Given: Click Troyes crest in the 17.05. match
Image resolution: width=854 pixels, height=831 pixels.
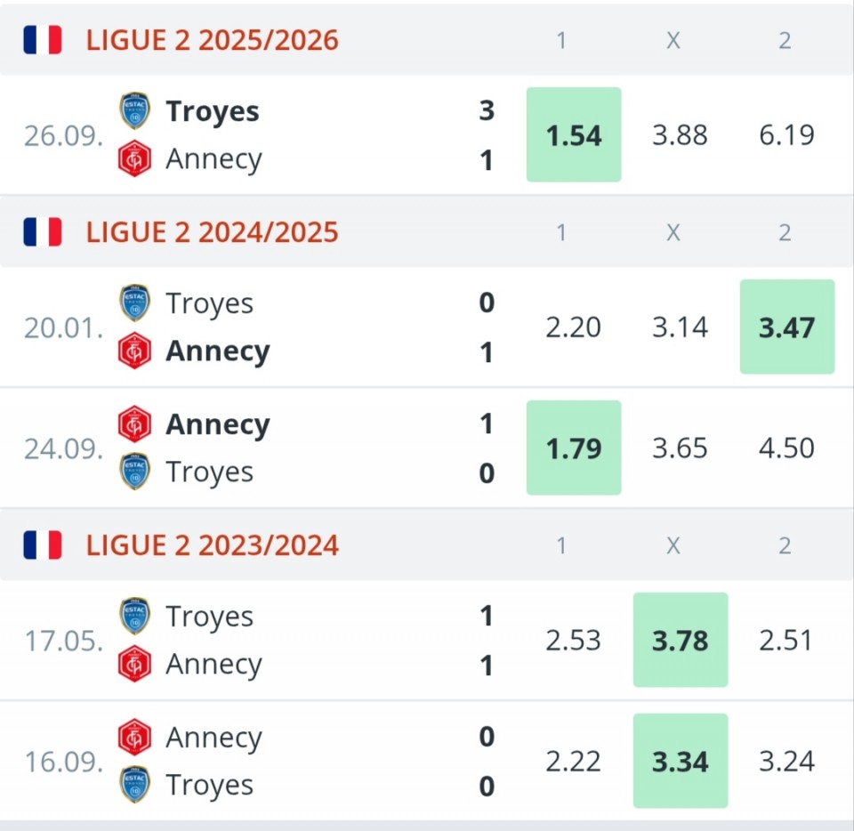Looking at the screenshot, I should click(x=135, y=616).
